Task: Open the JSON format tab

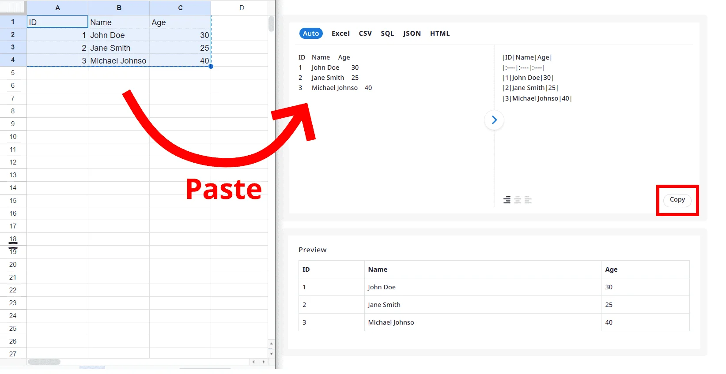Action: tap(412, 34)
